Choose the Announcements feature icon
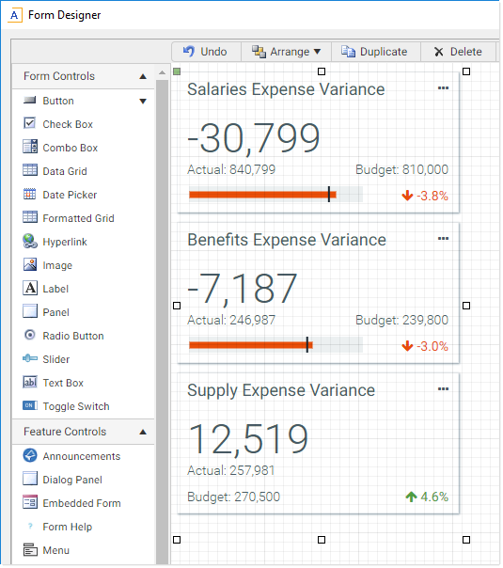The width and height of the screenshot is (503, 568). click(x=30, y=456)
